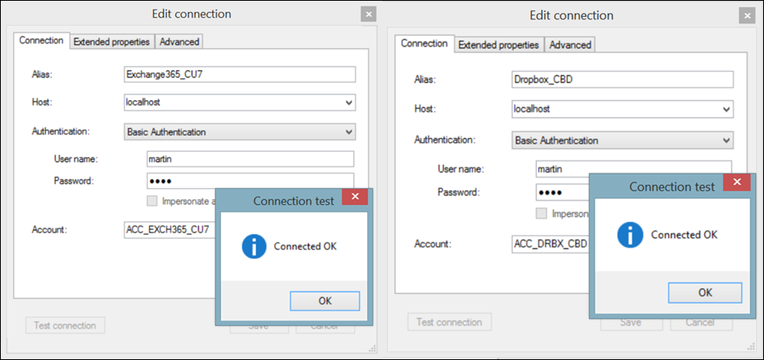Expand Host dropdown for Dropbox_CBD connection
Image resolution: width=764 pixels, height=360 pixels.
point(726,109)
